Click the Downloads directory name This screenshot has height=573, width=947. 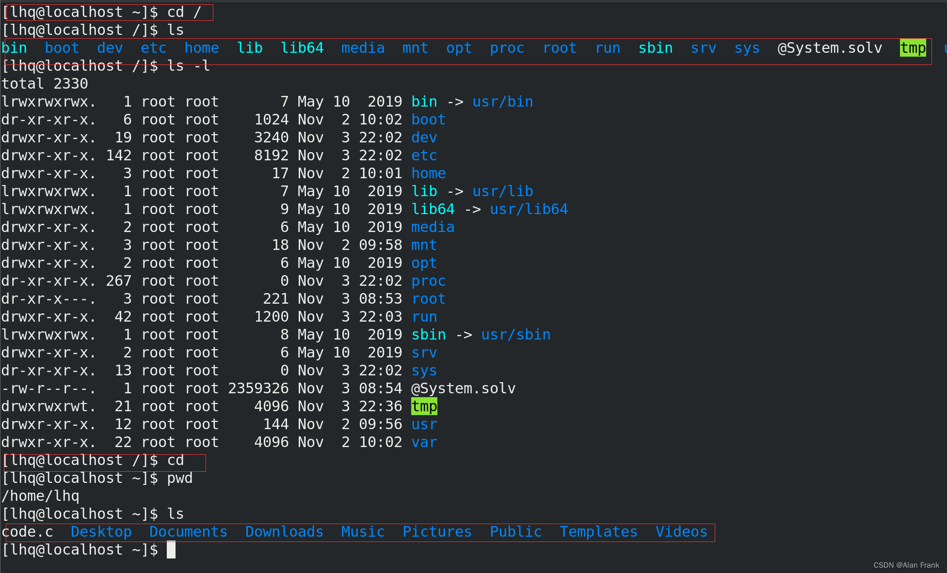(x=284, y=532)
